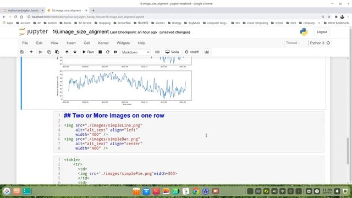Bookmark this page with the star icon
Screen dimensions: 352x198
[329, 17]
